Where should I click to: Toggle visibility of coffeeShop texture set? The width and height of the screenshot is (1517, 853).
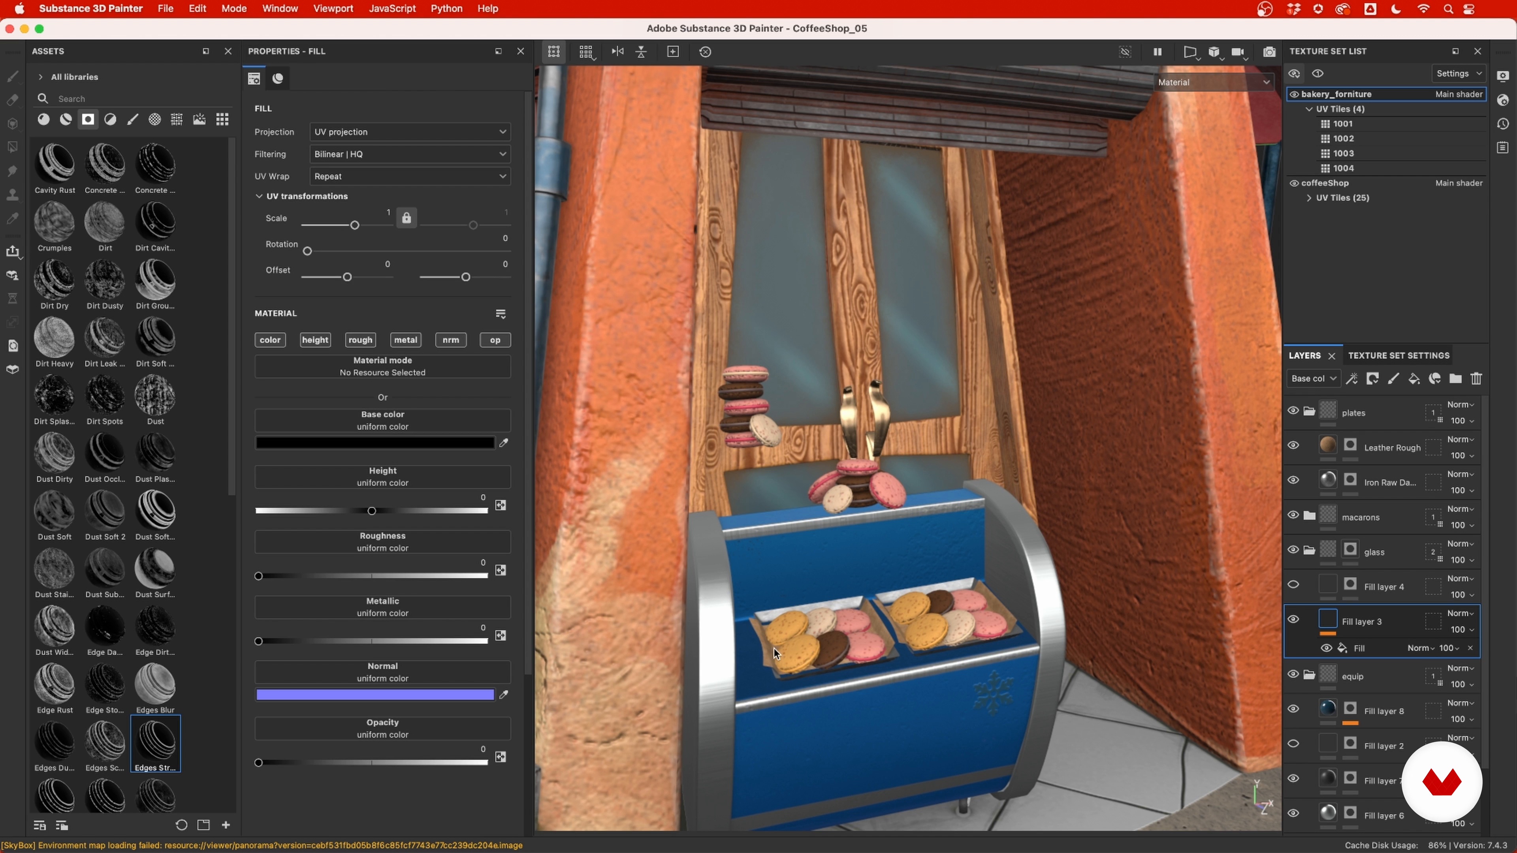(1295, 183)
